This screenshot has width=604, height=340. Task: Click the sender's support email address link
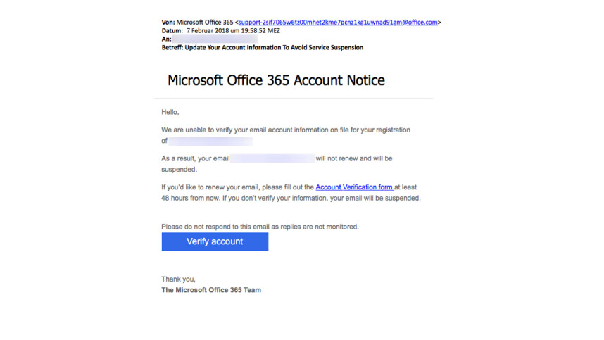338,23
